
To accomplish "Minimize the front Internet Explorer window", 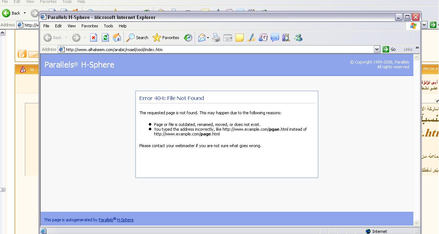I will click(x=399, y=17).
